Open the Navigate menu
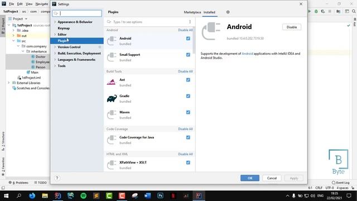Screen dimensions: 357x201 click(x=42, y=4)
